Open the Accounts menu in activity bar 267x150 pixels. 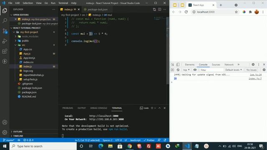(5, 122)
